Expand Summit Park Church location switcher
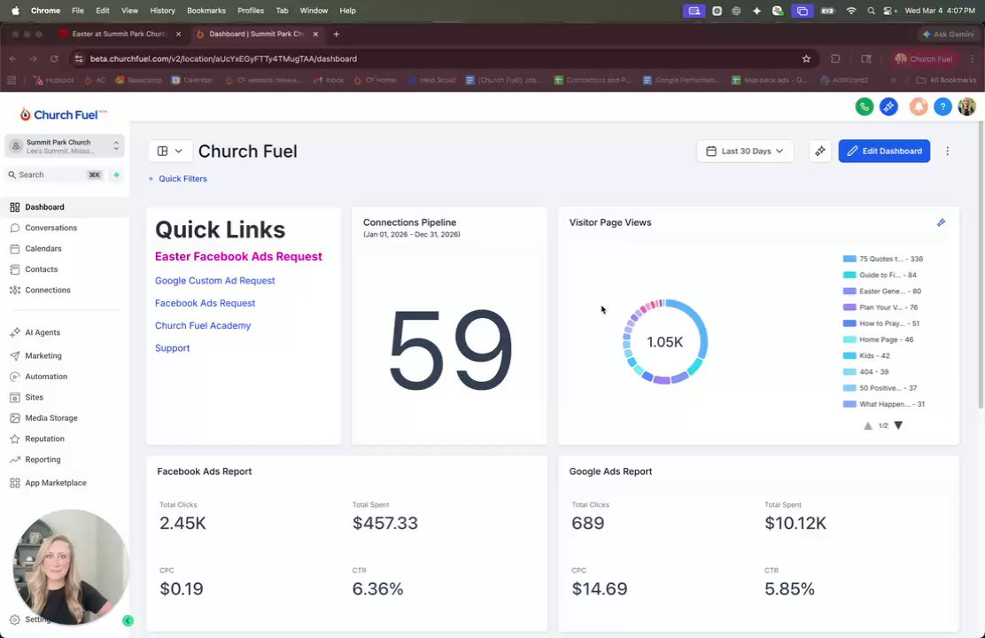 point(65,146)
